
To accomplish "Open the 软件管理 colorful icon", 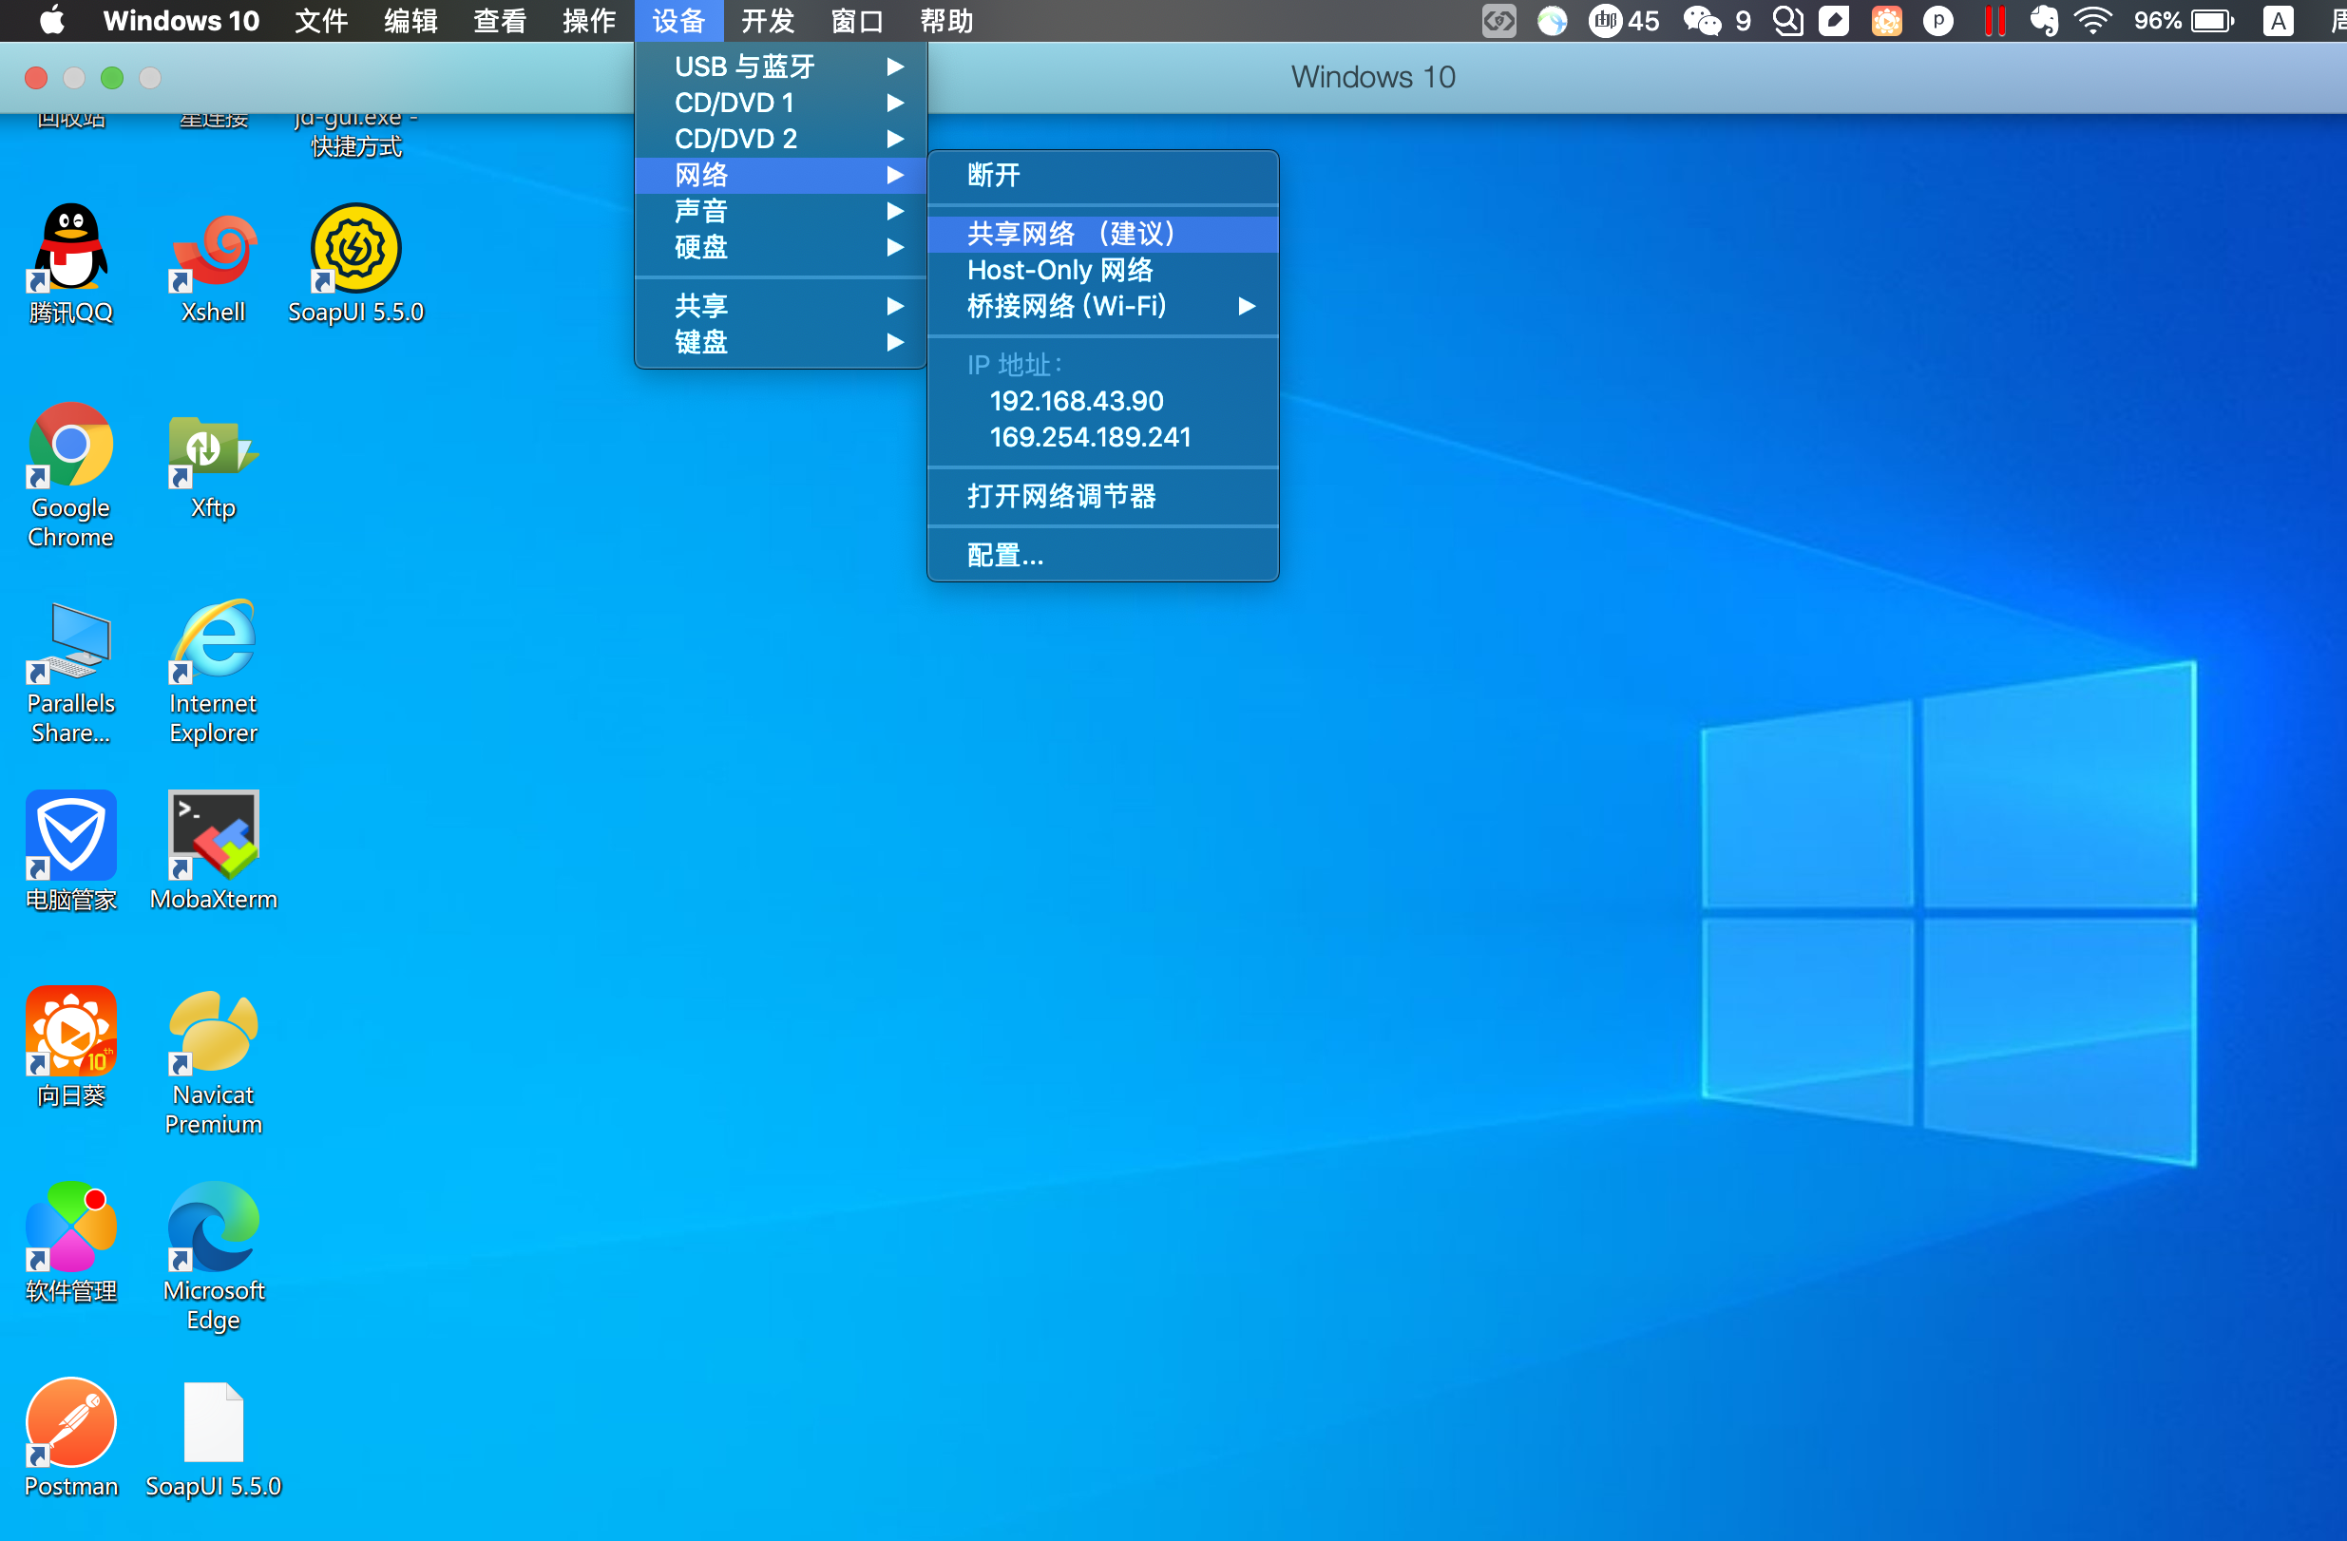I will pos(70,1243).
